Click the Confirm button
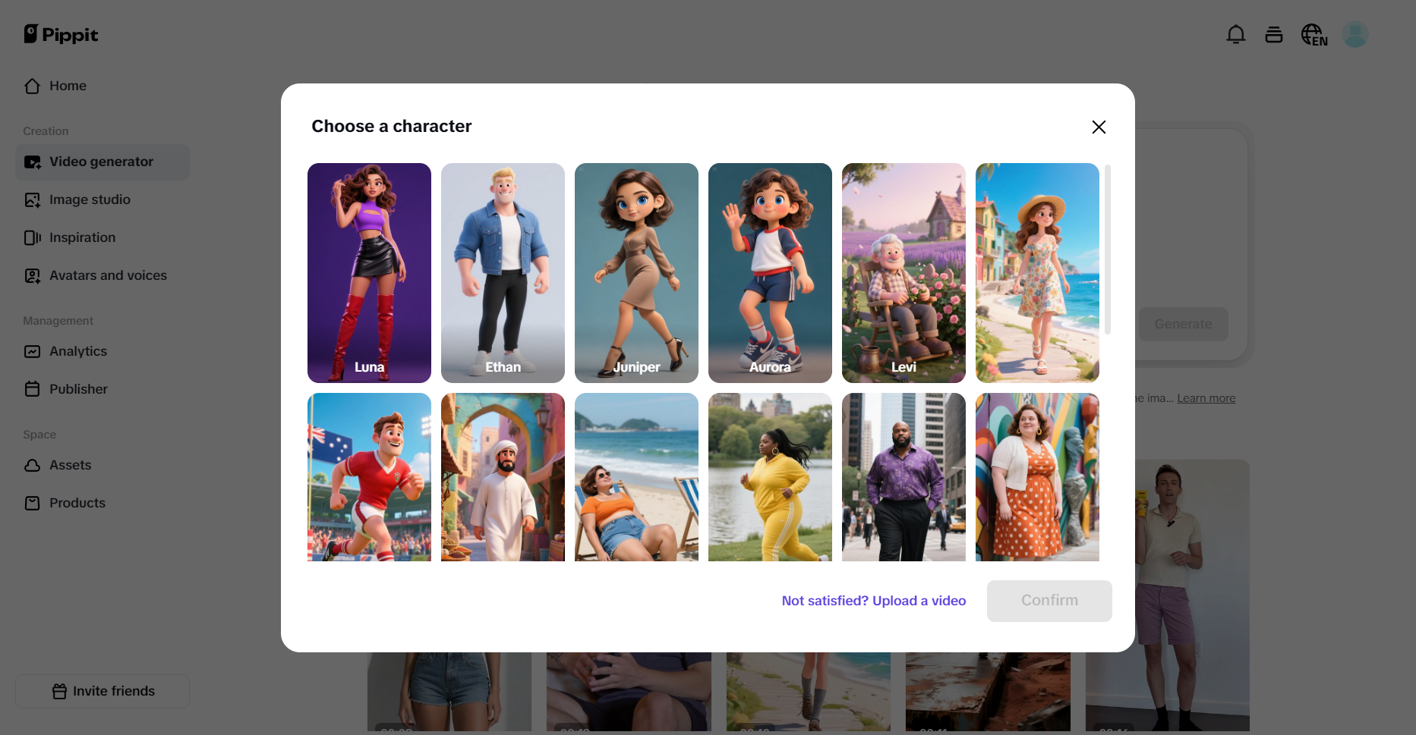The image size is (1416, 735). click(x=1049, y=601)
